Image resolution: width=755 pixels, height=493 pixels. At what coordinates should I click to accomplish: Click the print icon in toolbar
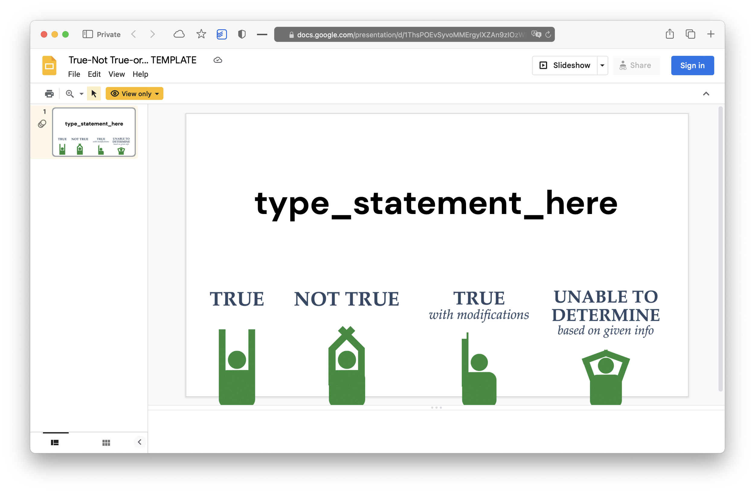click(49, 94)
